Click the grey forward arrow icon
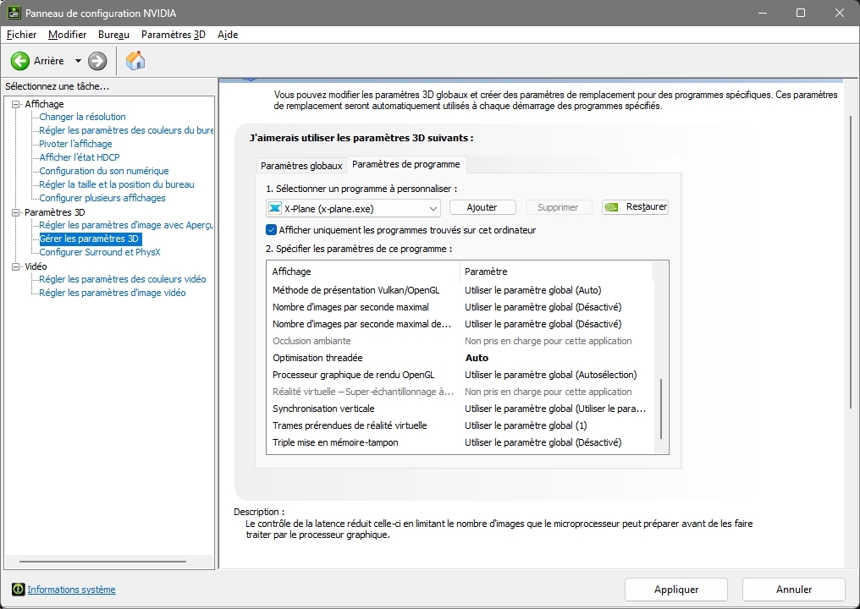The width and height of the screenshot is (860, 609). point(97,61)
